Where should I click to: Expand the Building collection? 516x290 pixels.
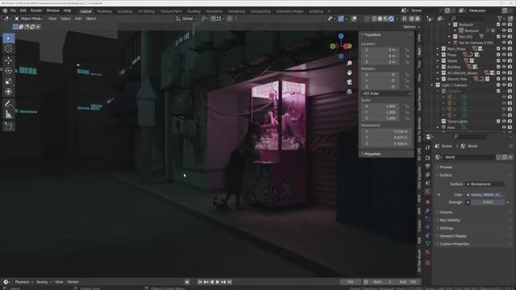(438, 67)
